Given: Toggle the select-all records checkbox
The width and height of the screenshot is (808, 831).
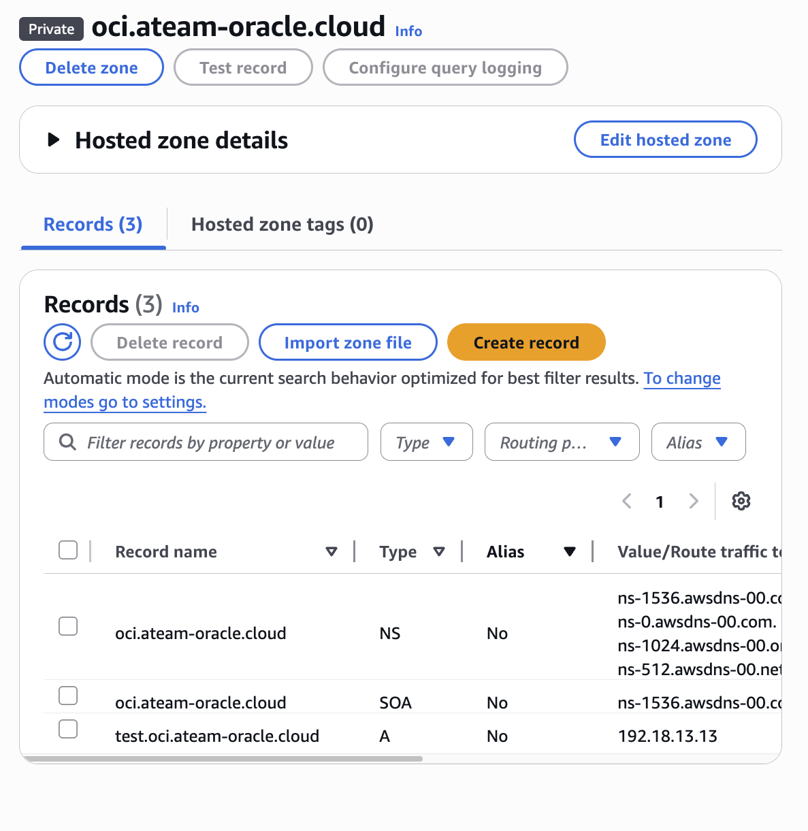Looking at the screenshot, I should (68, 550).
